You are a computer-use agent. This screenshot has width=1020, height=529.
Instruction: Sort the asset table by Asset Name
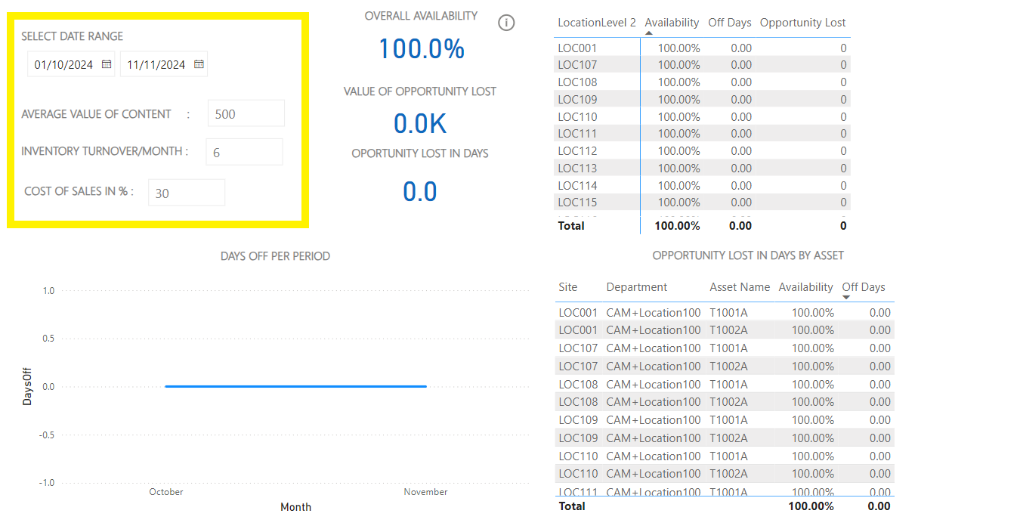click(x=739, y=287)
